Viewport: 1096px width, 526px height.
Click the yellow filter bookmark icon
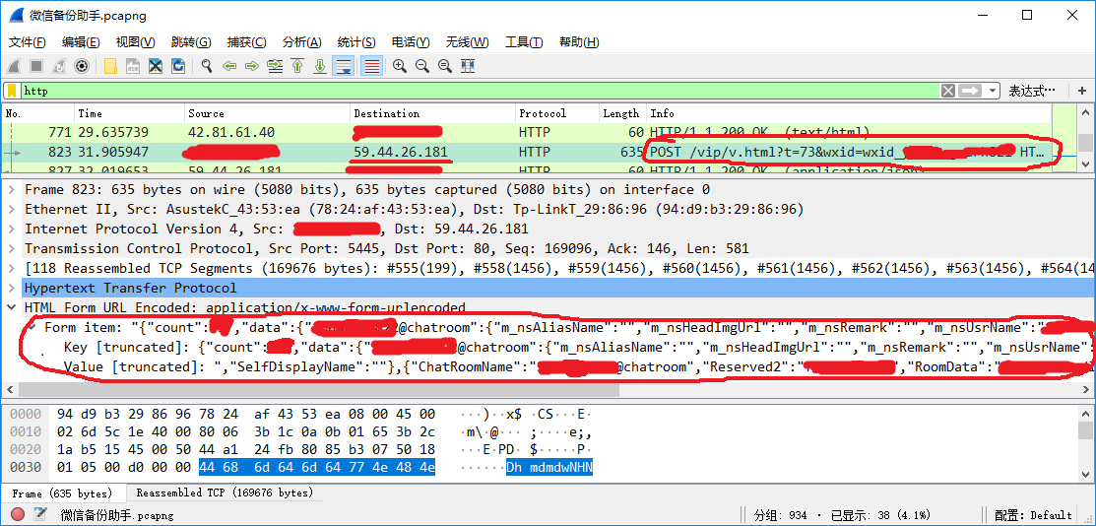[12, 91]
